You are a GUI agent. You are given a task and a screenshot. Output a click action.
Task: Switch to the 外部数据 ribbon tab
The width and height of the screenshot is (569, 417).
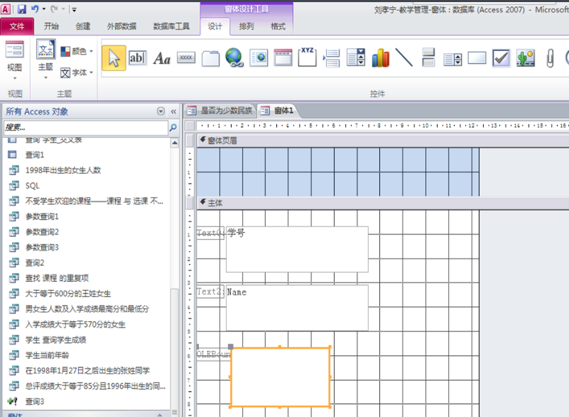point(121,26)
